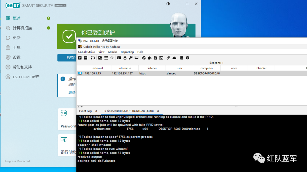Image resolution: width=307 pixels, height=172 pixels.
Task: Open the Attacks menu
Action: [113, 52]
